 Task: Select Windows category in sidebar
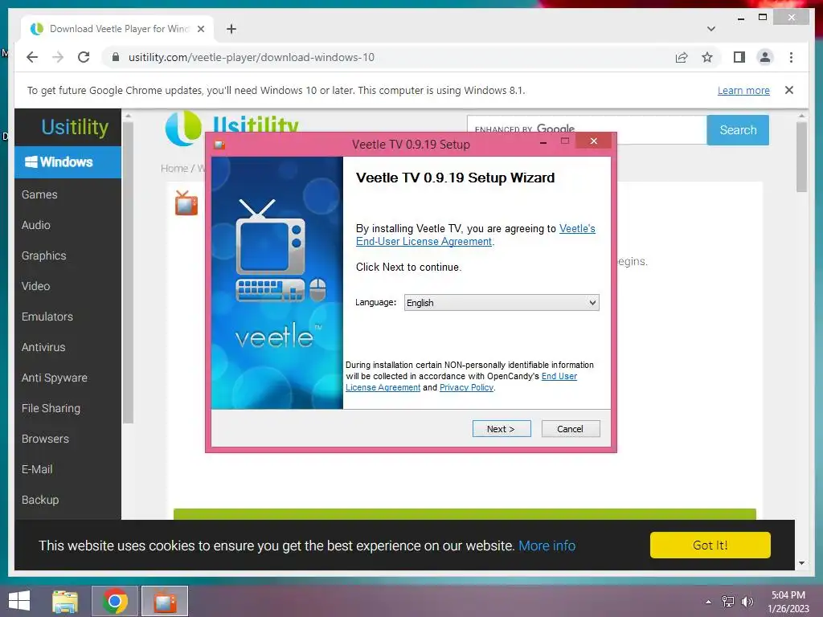[x=68, y=162]
